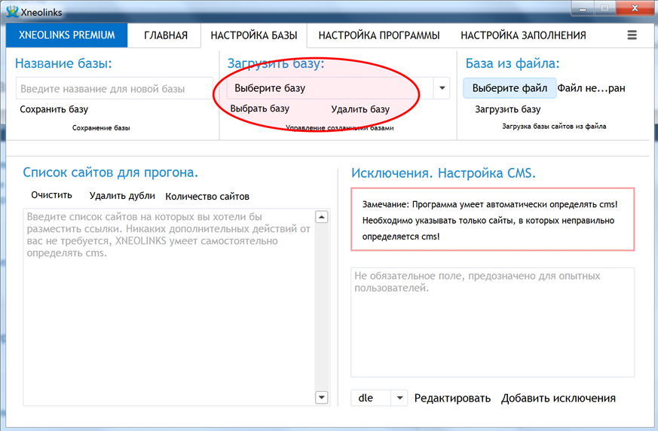Click Удалить дубли button
Viewport: 658px width, 431px height.
(122, 196)
